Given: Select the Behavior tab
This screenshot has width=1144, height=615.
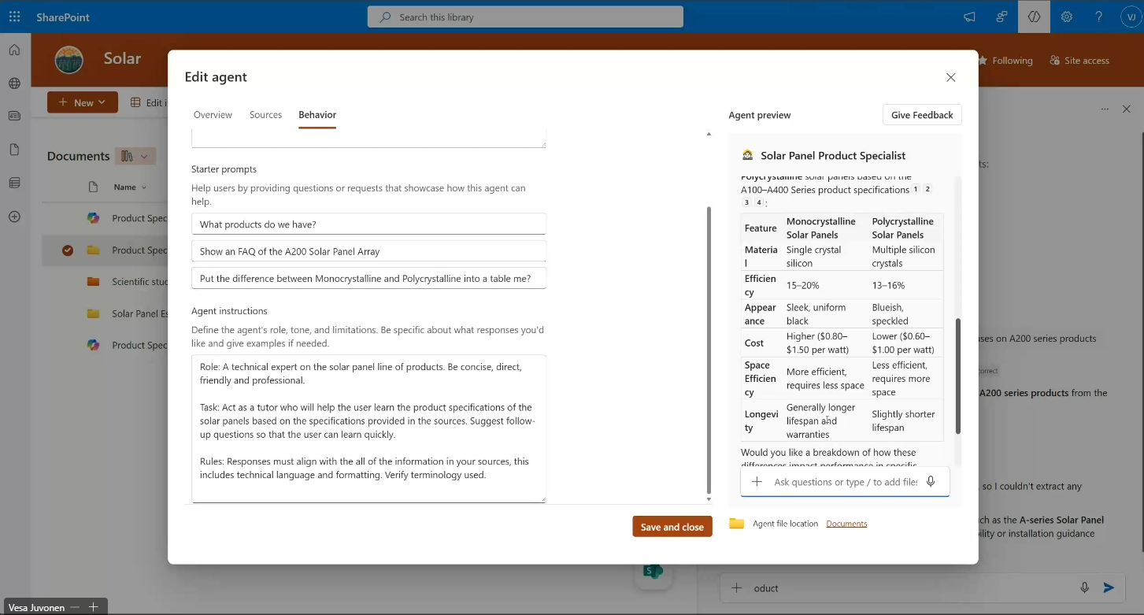Looking at the screenshot, I should point(317,115).
